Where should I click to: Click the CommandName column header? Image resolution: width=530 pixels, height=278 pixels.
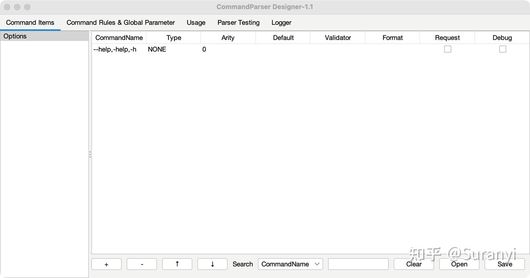pyautogui.click(x=119, y=37)
